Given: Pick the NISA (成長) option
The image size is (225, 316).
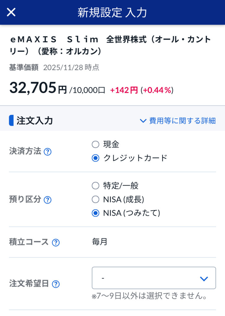Looking at the screenshot, I should pyautogui.click(x=96, y=200).
